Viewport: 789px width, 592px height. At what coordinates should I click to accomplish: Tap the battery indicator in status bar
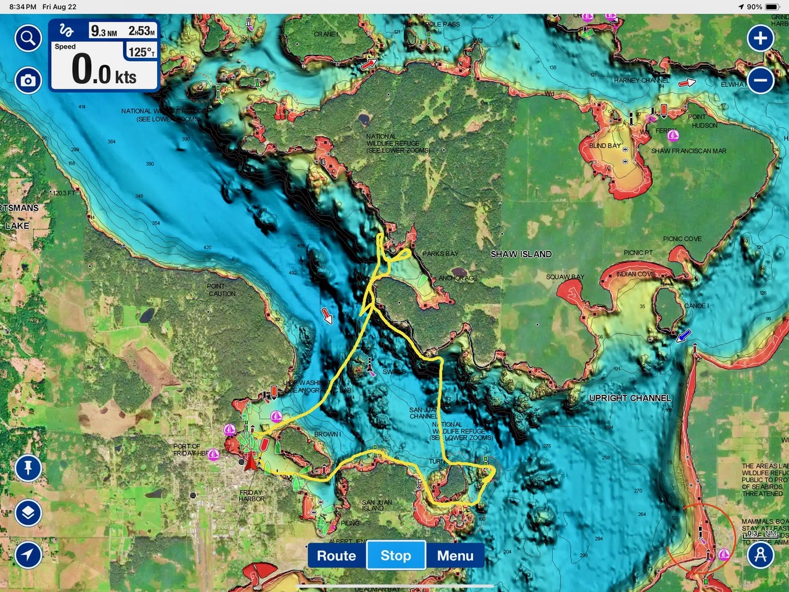coord(772,7)
